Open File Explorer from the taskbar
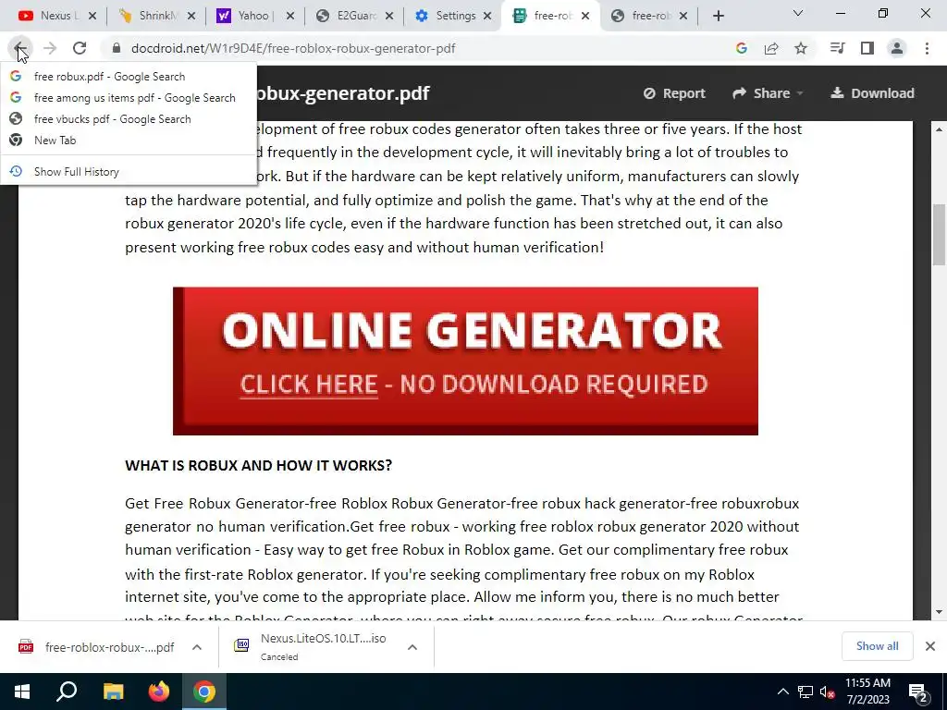The image size is (947, 710). click(113, 692)
